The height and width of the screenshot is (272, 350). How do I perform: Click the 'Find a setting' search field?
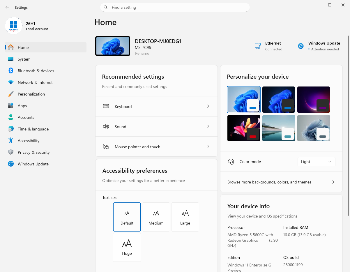tap(175, 7)
